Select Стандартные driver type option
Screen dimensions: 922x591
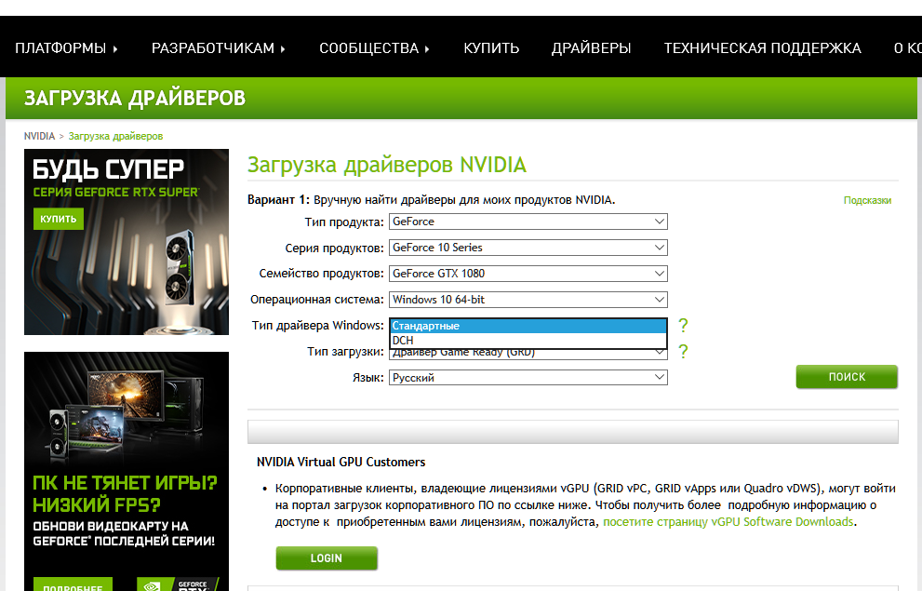(x=528, y=326)
